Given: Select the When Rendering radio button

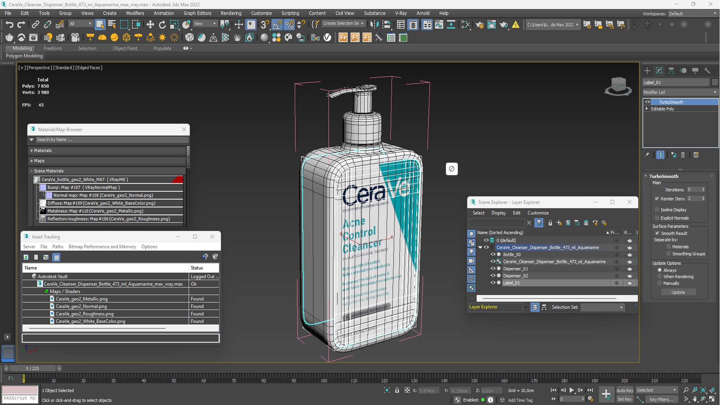Looking at the screenshot, I should [x=660, y=277].
